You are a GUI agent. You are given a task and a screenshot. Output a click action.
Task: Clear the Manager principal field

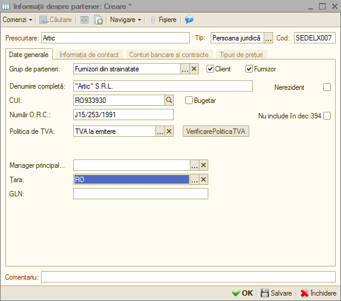(204, 165)
